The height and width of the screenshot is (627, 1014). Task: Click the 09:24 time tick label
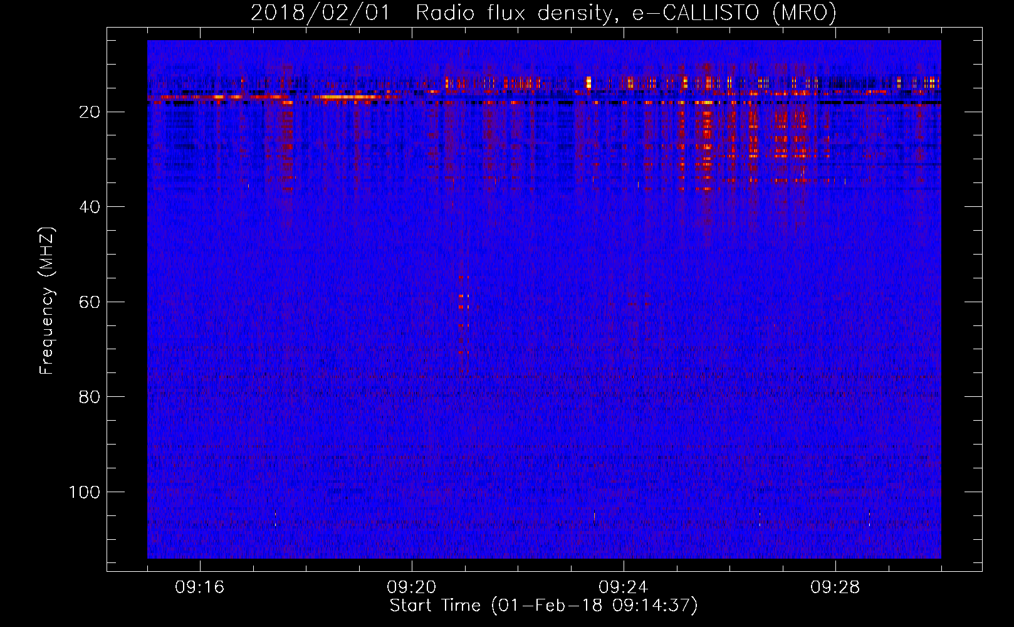pyautogui.click(x=624, y=587)
